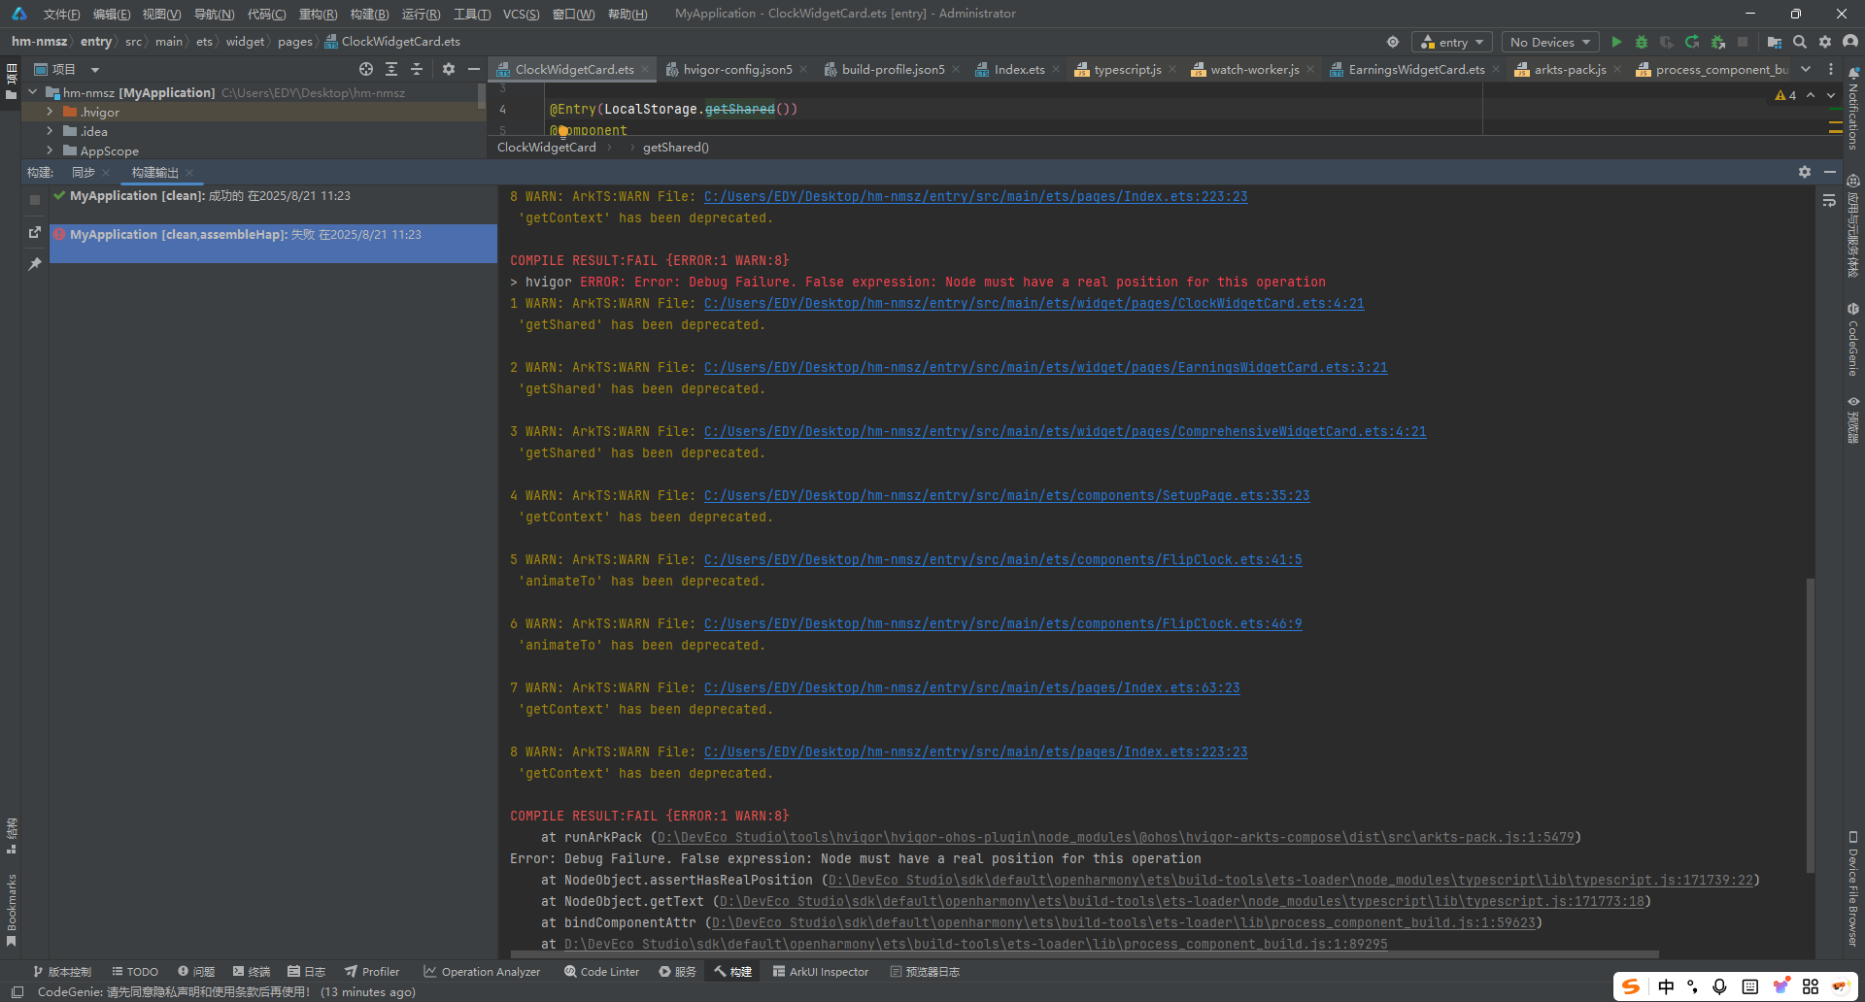1865x1002 pixels.
Task: Expand the AppScope folder
Action: tap(50, 150)
